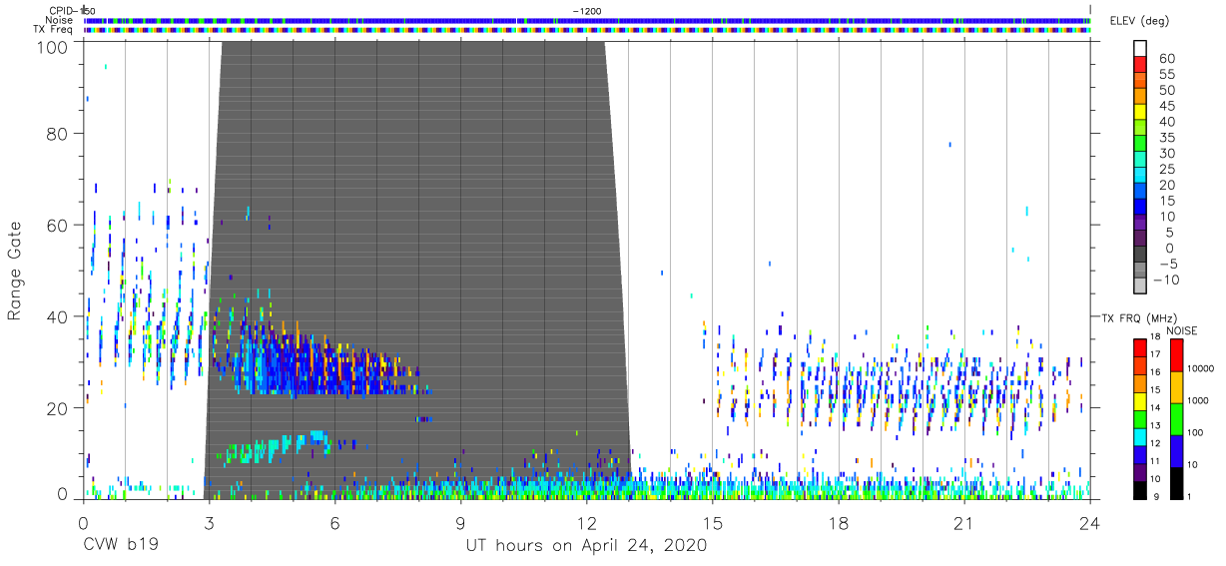
Task: Click the green NOISE segment between 100 and 1000
Action: [1177, 418]
